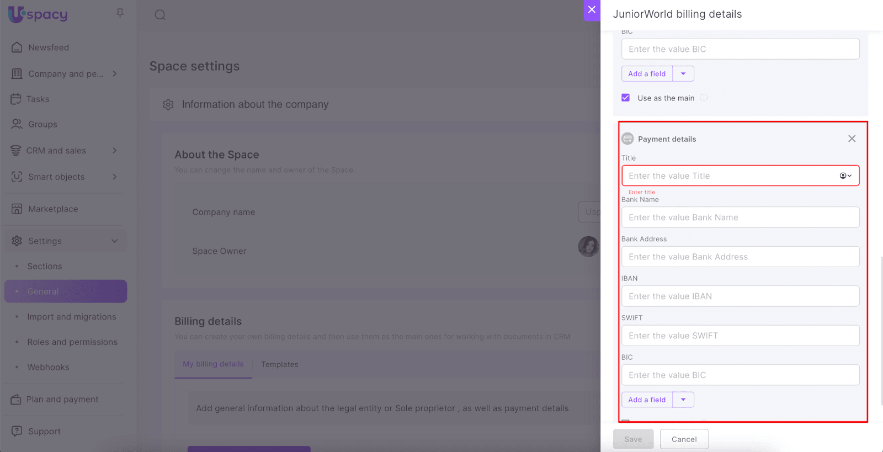Open search via magnifier icon

pyautogui.click(x=160, y=15)
